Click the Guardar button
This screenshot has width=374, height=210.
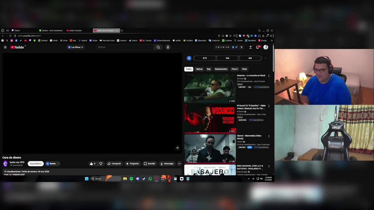149,164
